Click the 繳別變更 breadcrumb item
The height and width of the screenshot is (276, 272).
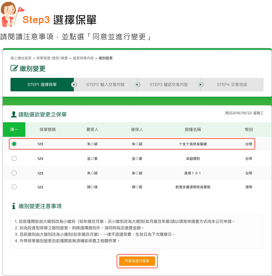[106, 58]
